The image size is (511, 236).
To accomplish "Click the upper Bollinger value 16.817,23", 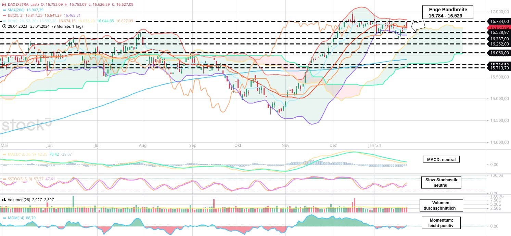I will pos(34,15).
